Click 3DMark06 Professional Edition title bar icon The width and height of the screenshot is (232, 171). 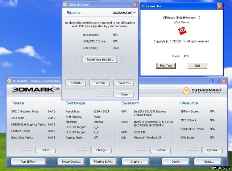pyautogui.click(x=9, y=81)
